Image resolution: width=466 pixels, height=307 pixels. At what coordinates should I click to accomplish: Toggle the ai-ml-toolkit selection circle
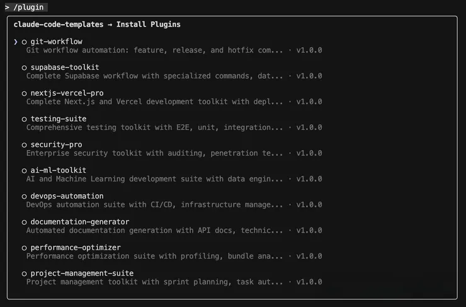(x=25, y=170)
